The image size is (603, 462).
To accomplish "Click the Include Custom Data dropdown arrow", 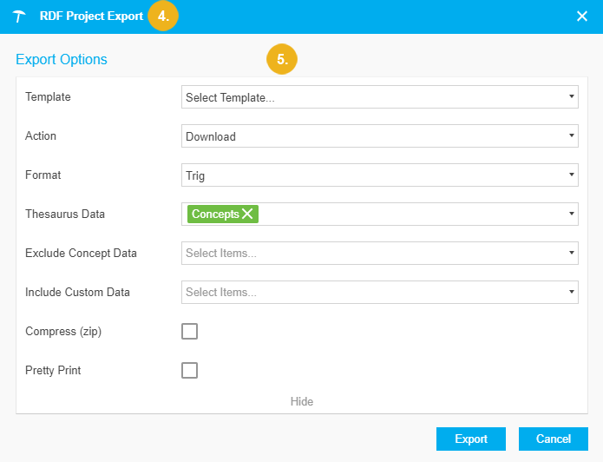I will (x=571, y=293).
